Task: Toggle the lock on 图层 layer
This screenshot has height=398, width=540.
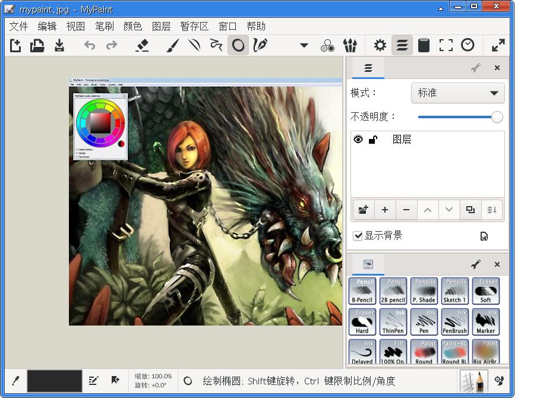Action: [372, 140]
